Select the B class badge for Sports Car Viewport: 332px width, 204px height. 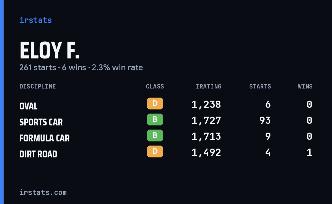click(x=155, y=120)
